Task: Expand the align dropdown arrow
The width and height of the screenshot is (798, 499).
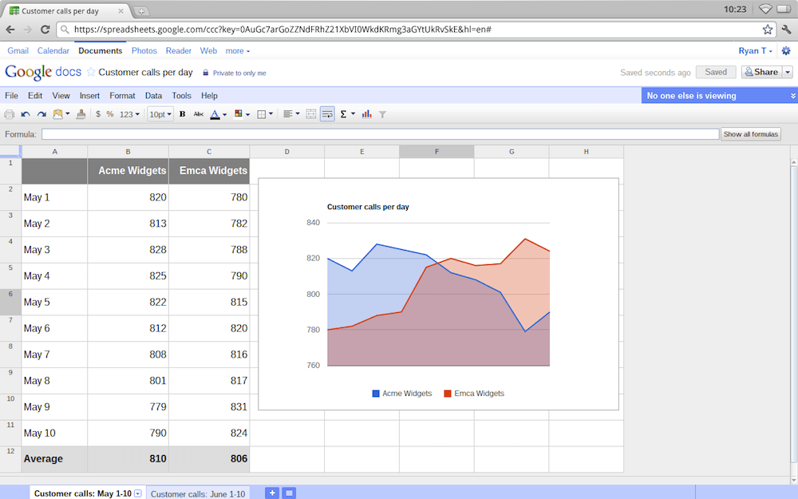Action: pyautogui.click(x=298, y=114)
